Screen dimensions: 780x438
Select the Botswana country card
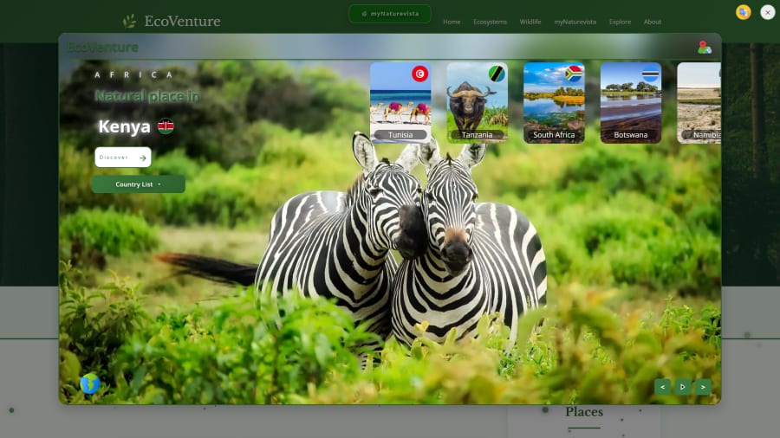click(x=631, y=103)
